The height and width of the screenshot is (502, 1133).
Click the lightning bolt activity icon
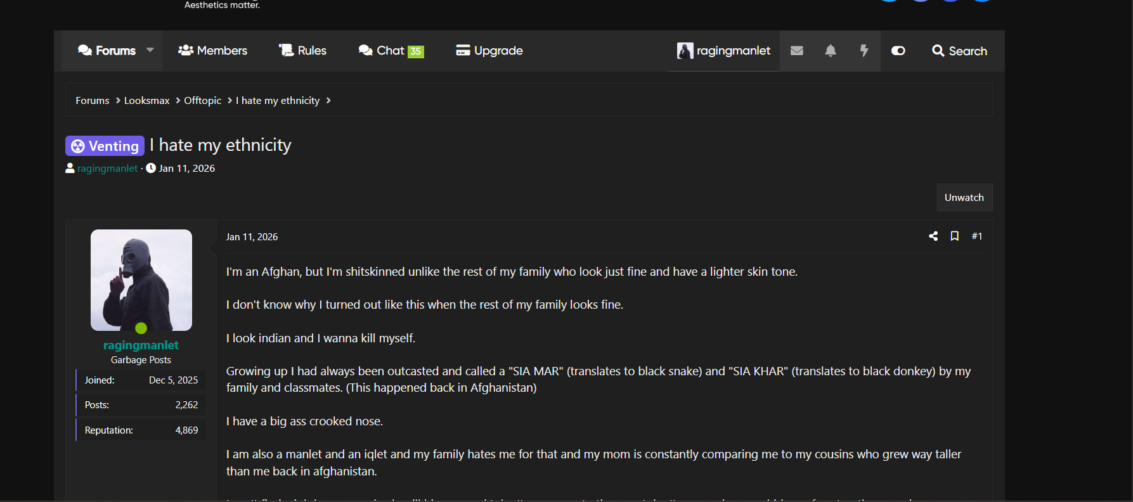pos(864,51)
